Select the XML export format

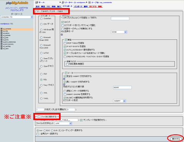[x=41, y=93]
